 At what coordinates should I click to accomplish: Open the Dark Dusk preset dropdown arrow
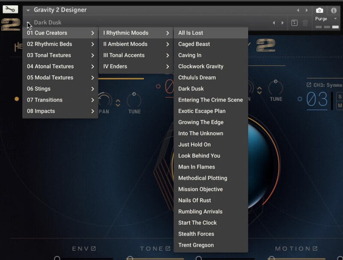[x=28, y=23]
